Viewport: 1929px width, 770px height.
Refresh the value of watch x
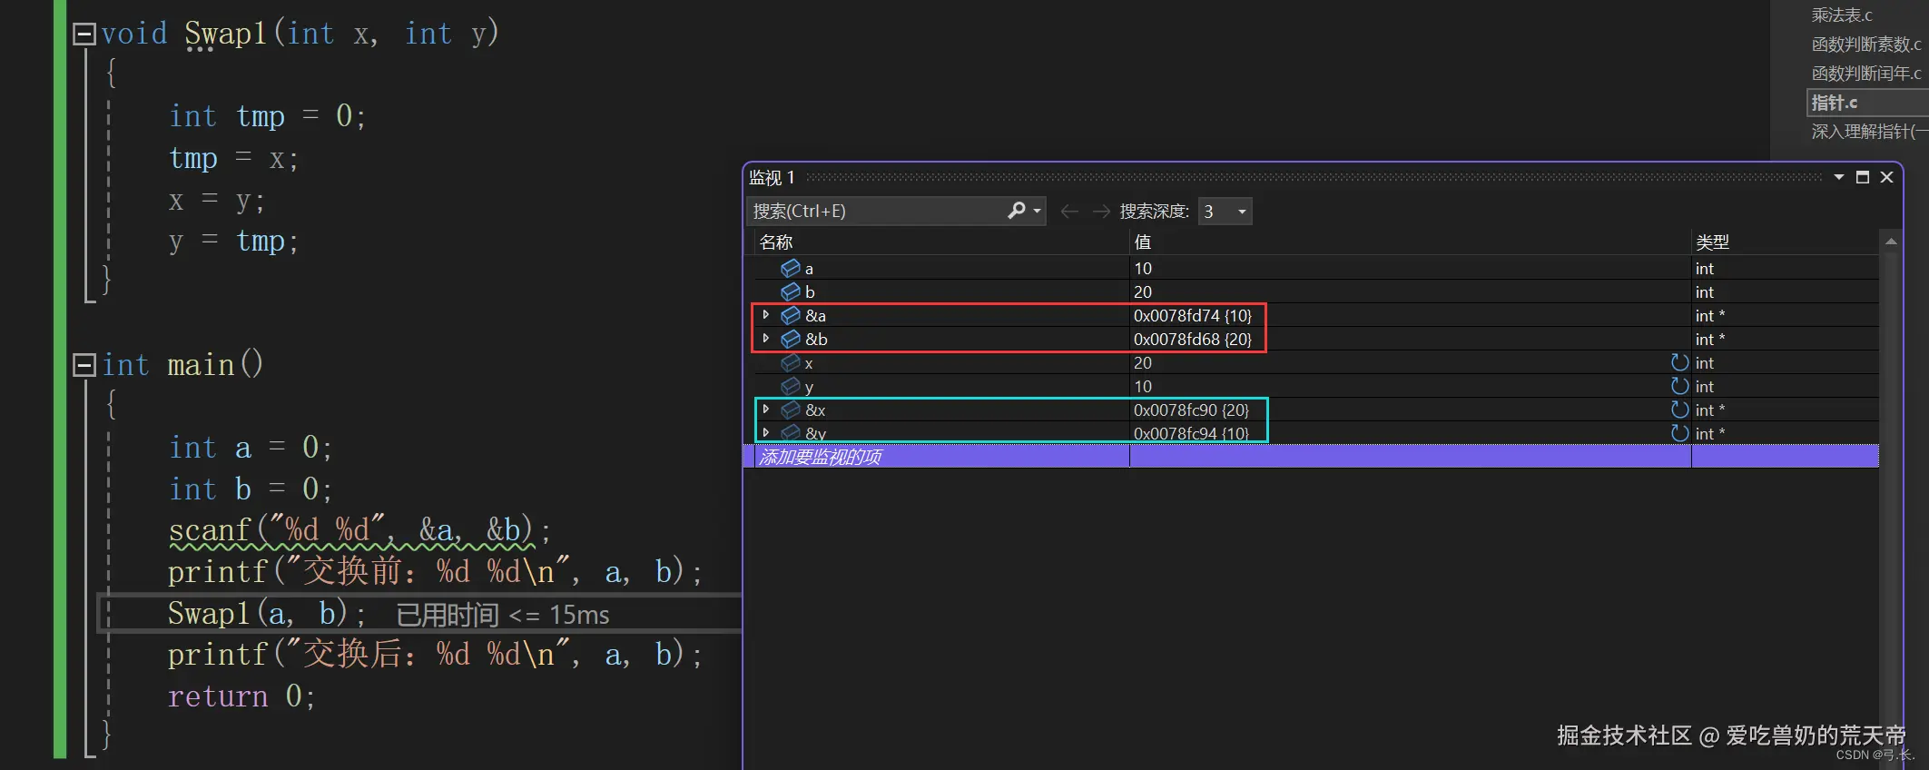point(1679,362)
